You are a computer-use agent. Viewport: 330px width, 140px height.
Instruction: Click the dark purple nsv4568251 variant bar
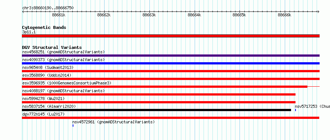point(171,56)
